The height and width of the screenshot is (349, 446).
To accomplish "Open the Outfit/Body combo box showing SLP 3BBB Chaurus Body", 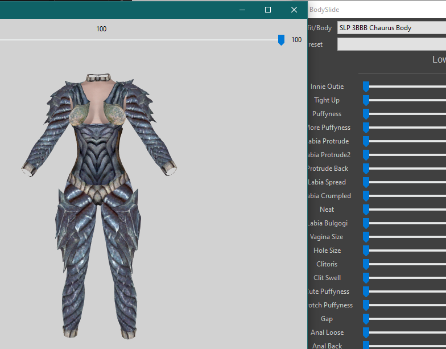I will (x=391, y=28).
